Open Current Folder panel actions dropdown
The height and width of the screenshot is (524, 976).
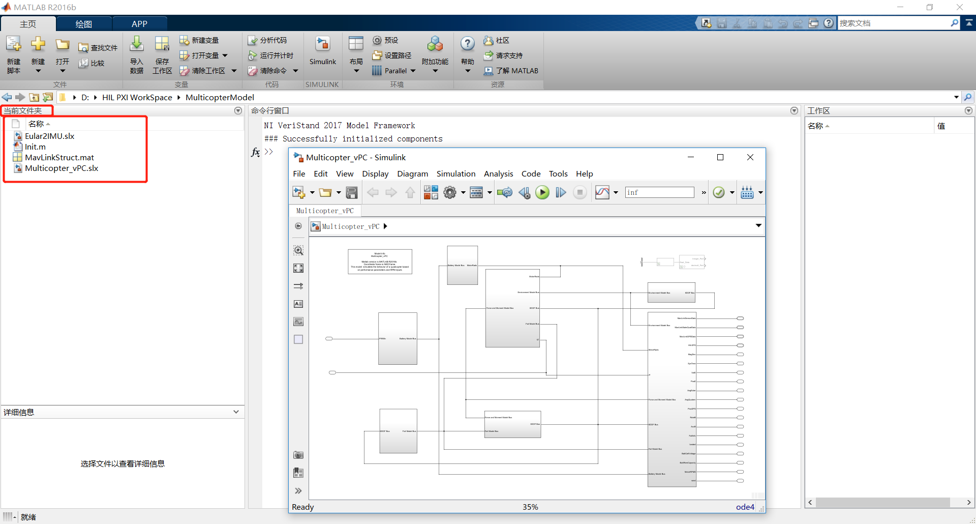(x=238, y=110)
